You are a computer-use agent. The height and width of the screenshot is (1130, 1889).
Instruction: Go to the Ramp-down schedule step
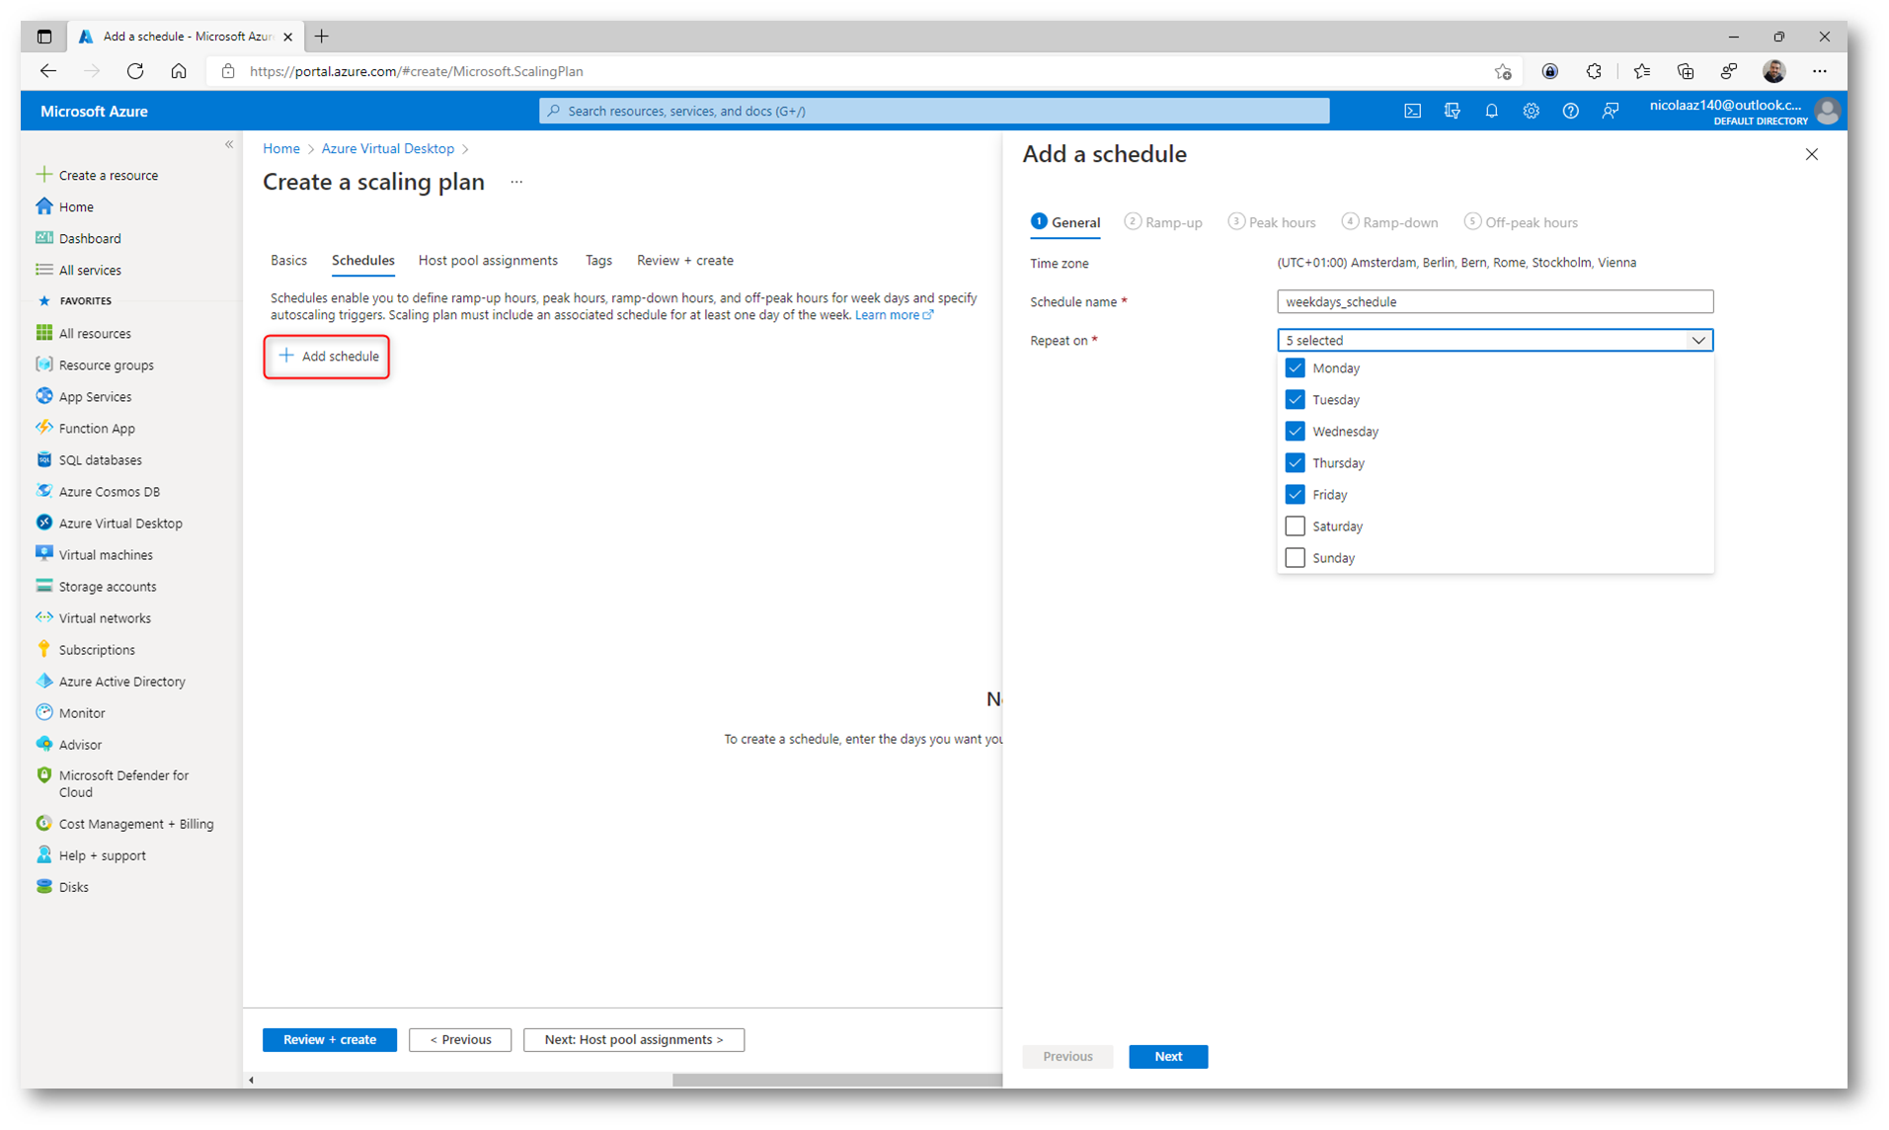(x=1389, y=222)
